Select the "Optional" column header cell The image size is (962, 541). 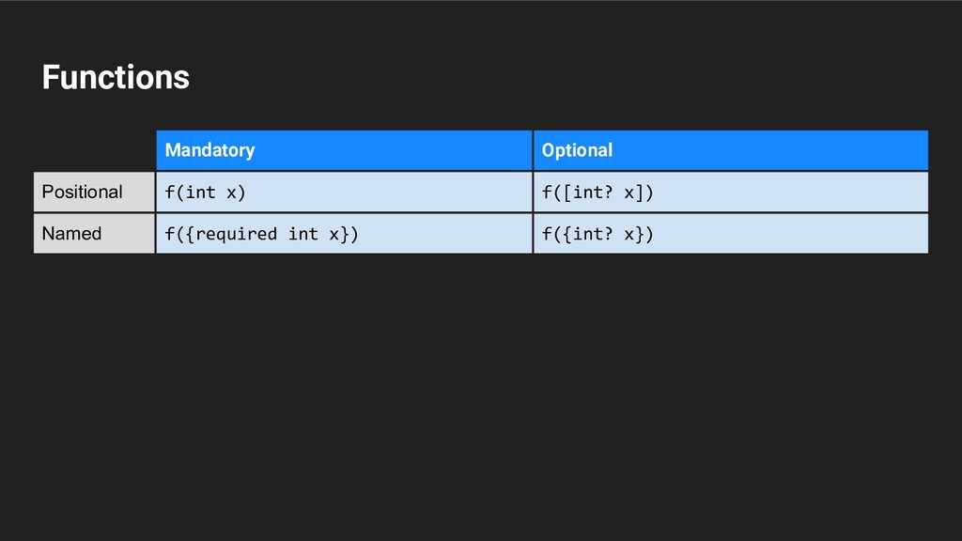[x=730, y=150]
